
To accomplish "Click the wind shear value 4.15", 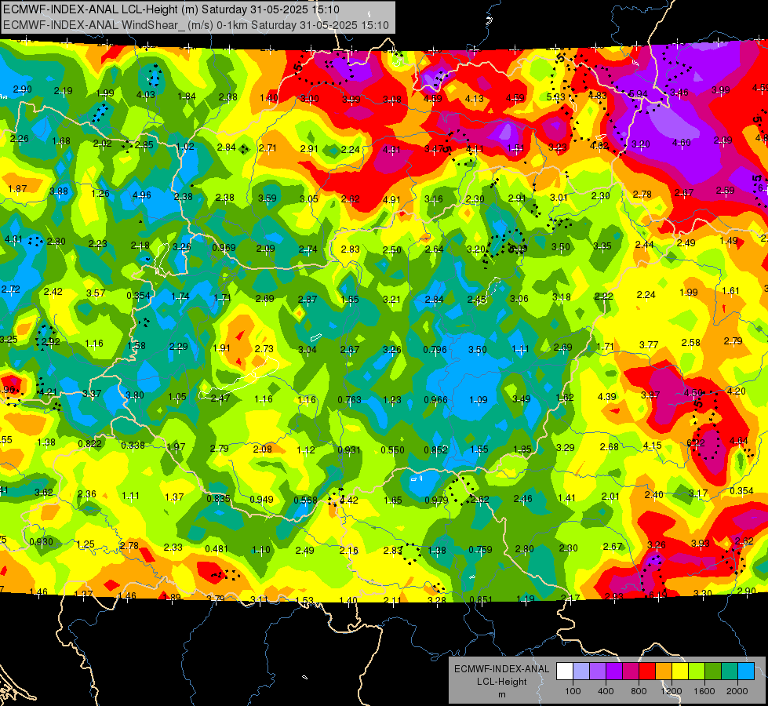I will point(652,446).
